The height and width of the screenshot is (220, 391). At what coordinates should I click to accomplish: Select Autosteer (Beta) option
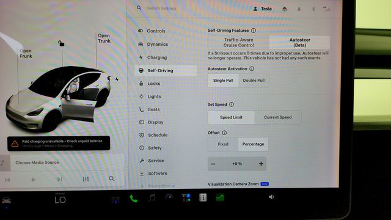pyautogui.click(x=299, y=42)
